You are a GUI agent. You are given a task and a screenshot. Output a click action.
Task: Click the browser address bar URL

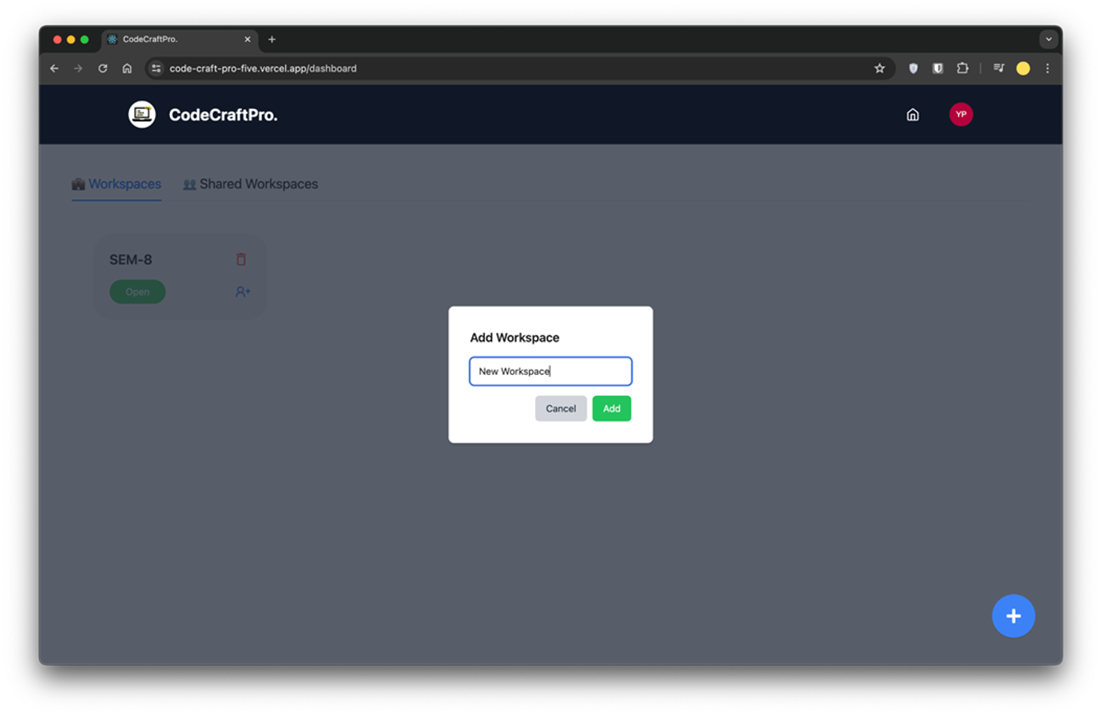pyautogui.click(x=263, y=69)
